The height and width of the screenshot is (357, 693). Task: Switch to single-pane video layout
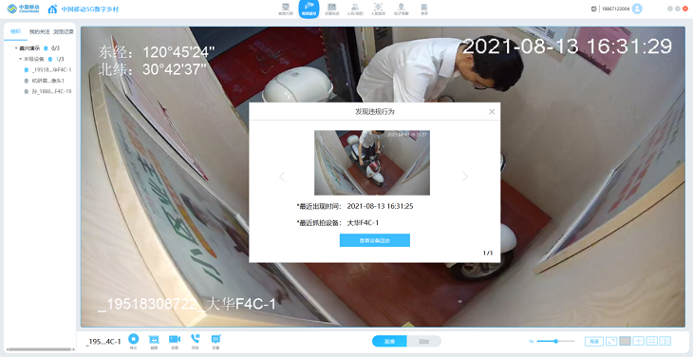(x=625, y=341)
